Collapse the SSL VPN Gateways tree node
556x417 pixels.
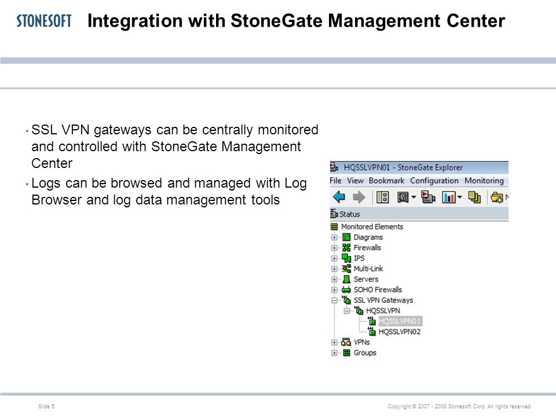tap(334, 301)
